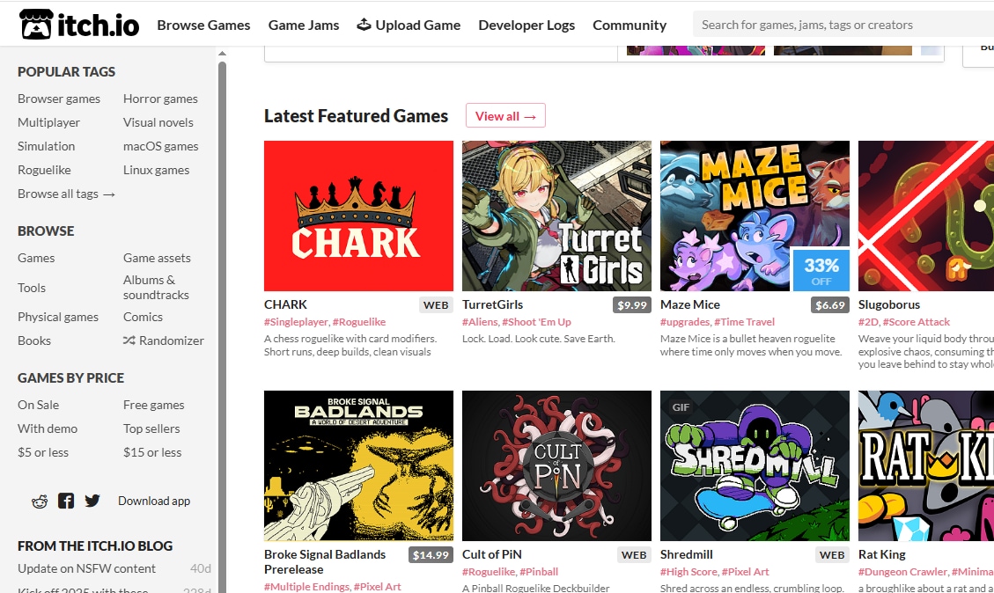This screenshot has width=994, height=593.
Task: Browse Comics category
Action: [x=143, y=317]
